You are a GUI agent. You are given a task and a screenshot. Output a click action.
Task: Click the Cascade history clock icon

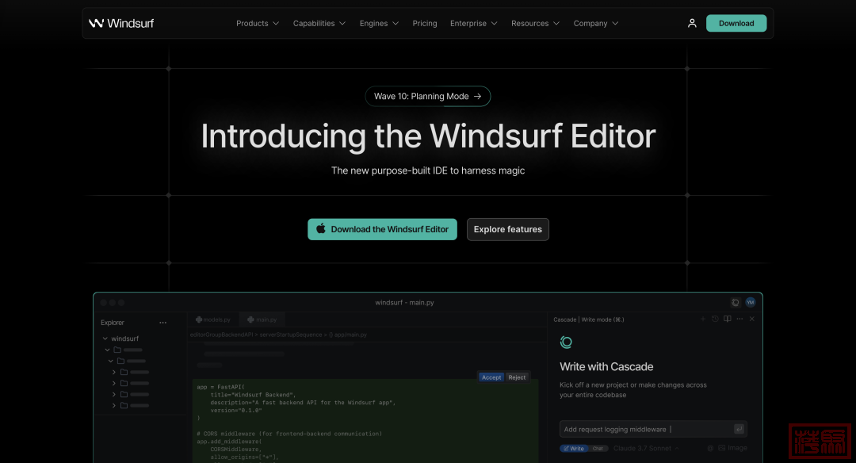tap(715, 319)
